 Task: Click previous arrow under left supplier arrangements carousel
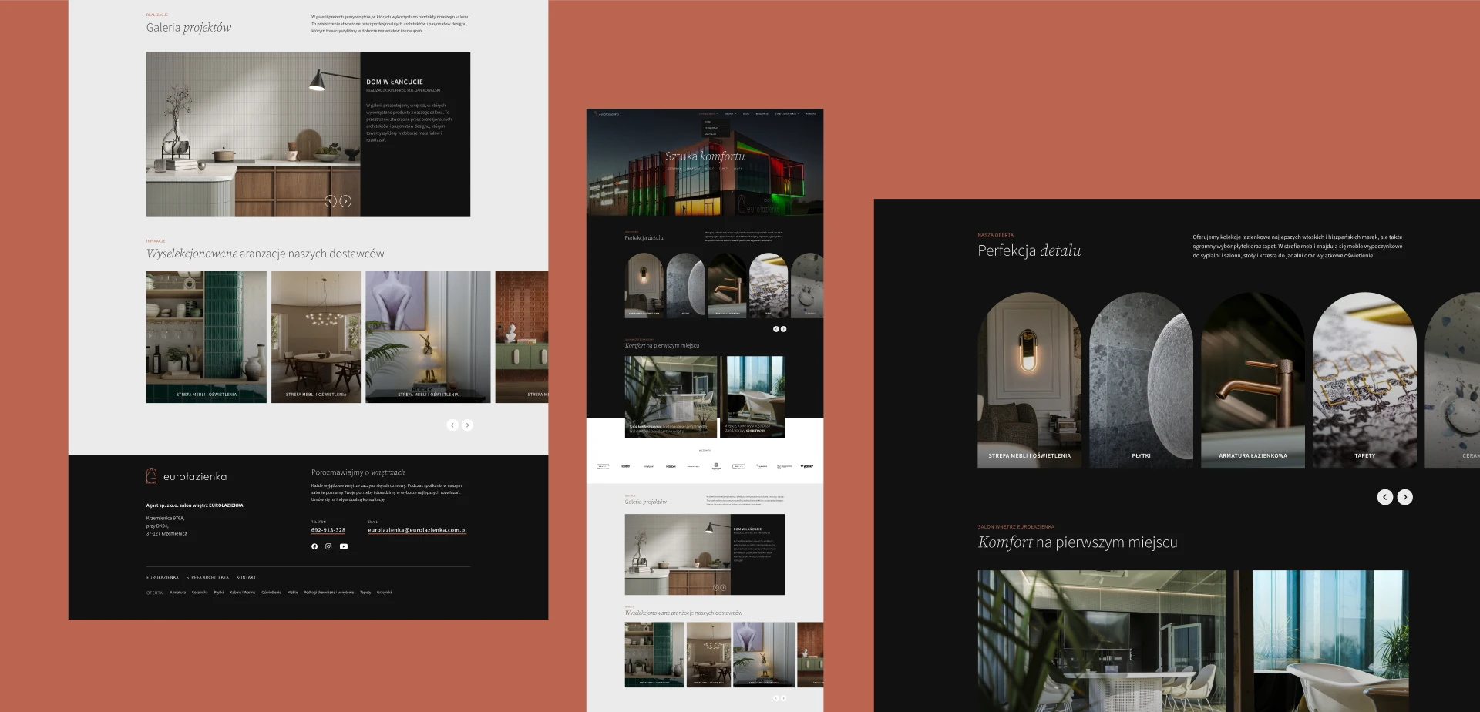(x=452, y=425)
